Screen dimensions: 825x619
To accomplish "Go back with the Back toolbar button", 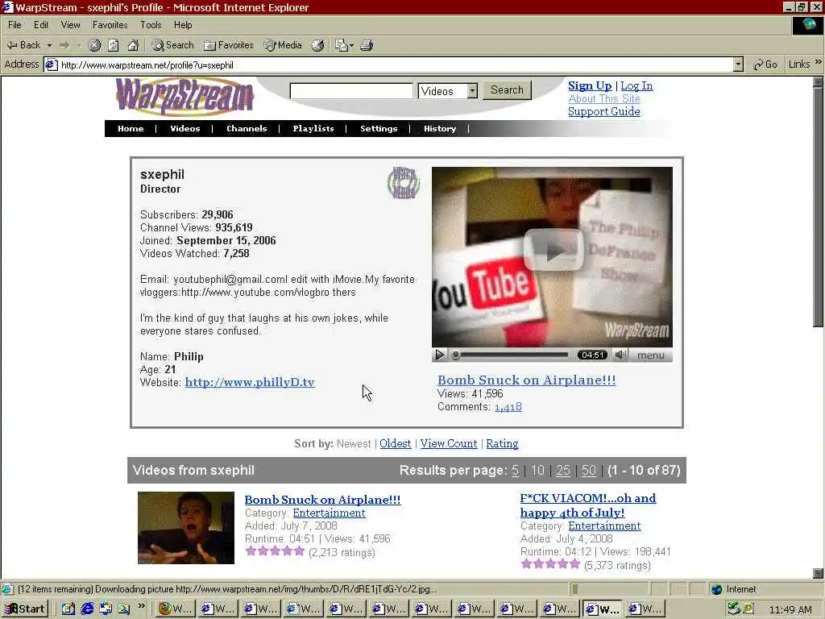I will tap(23, 45).
